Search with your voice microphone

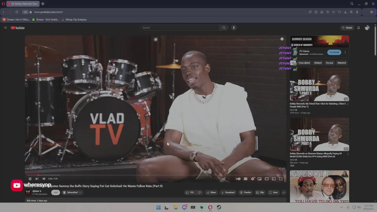coord(234,28)
